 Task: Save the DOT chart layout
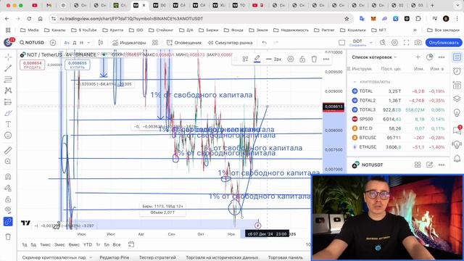(357, 43)
